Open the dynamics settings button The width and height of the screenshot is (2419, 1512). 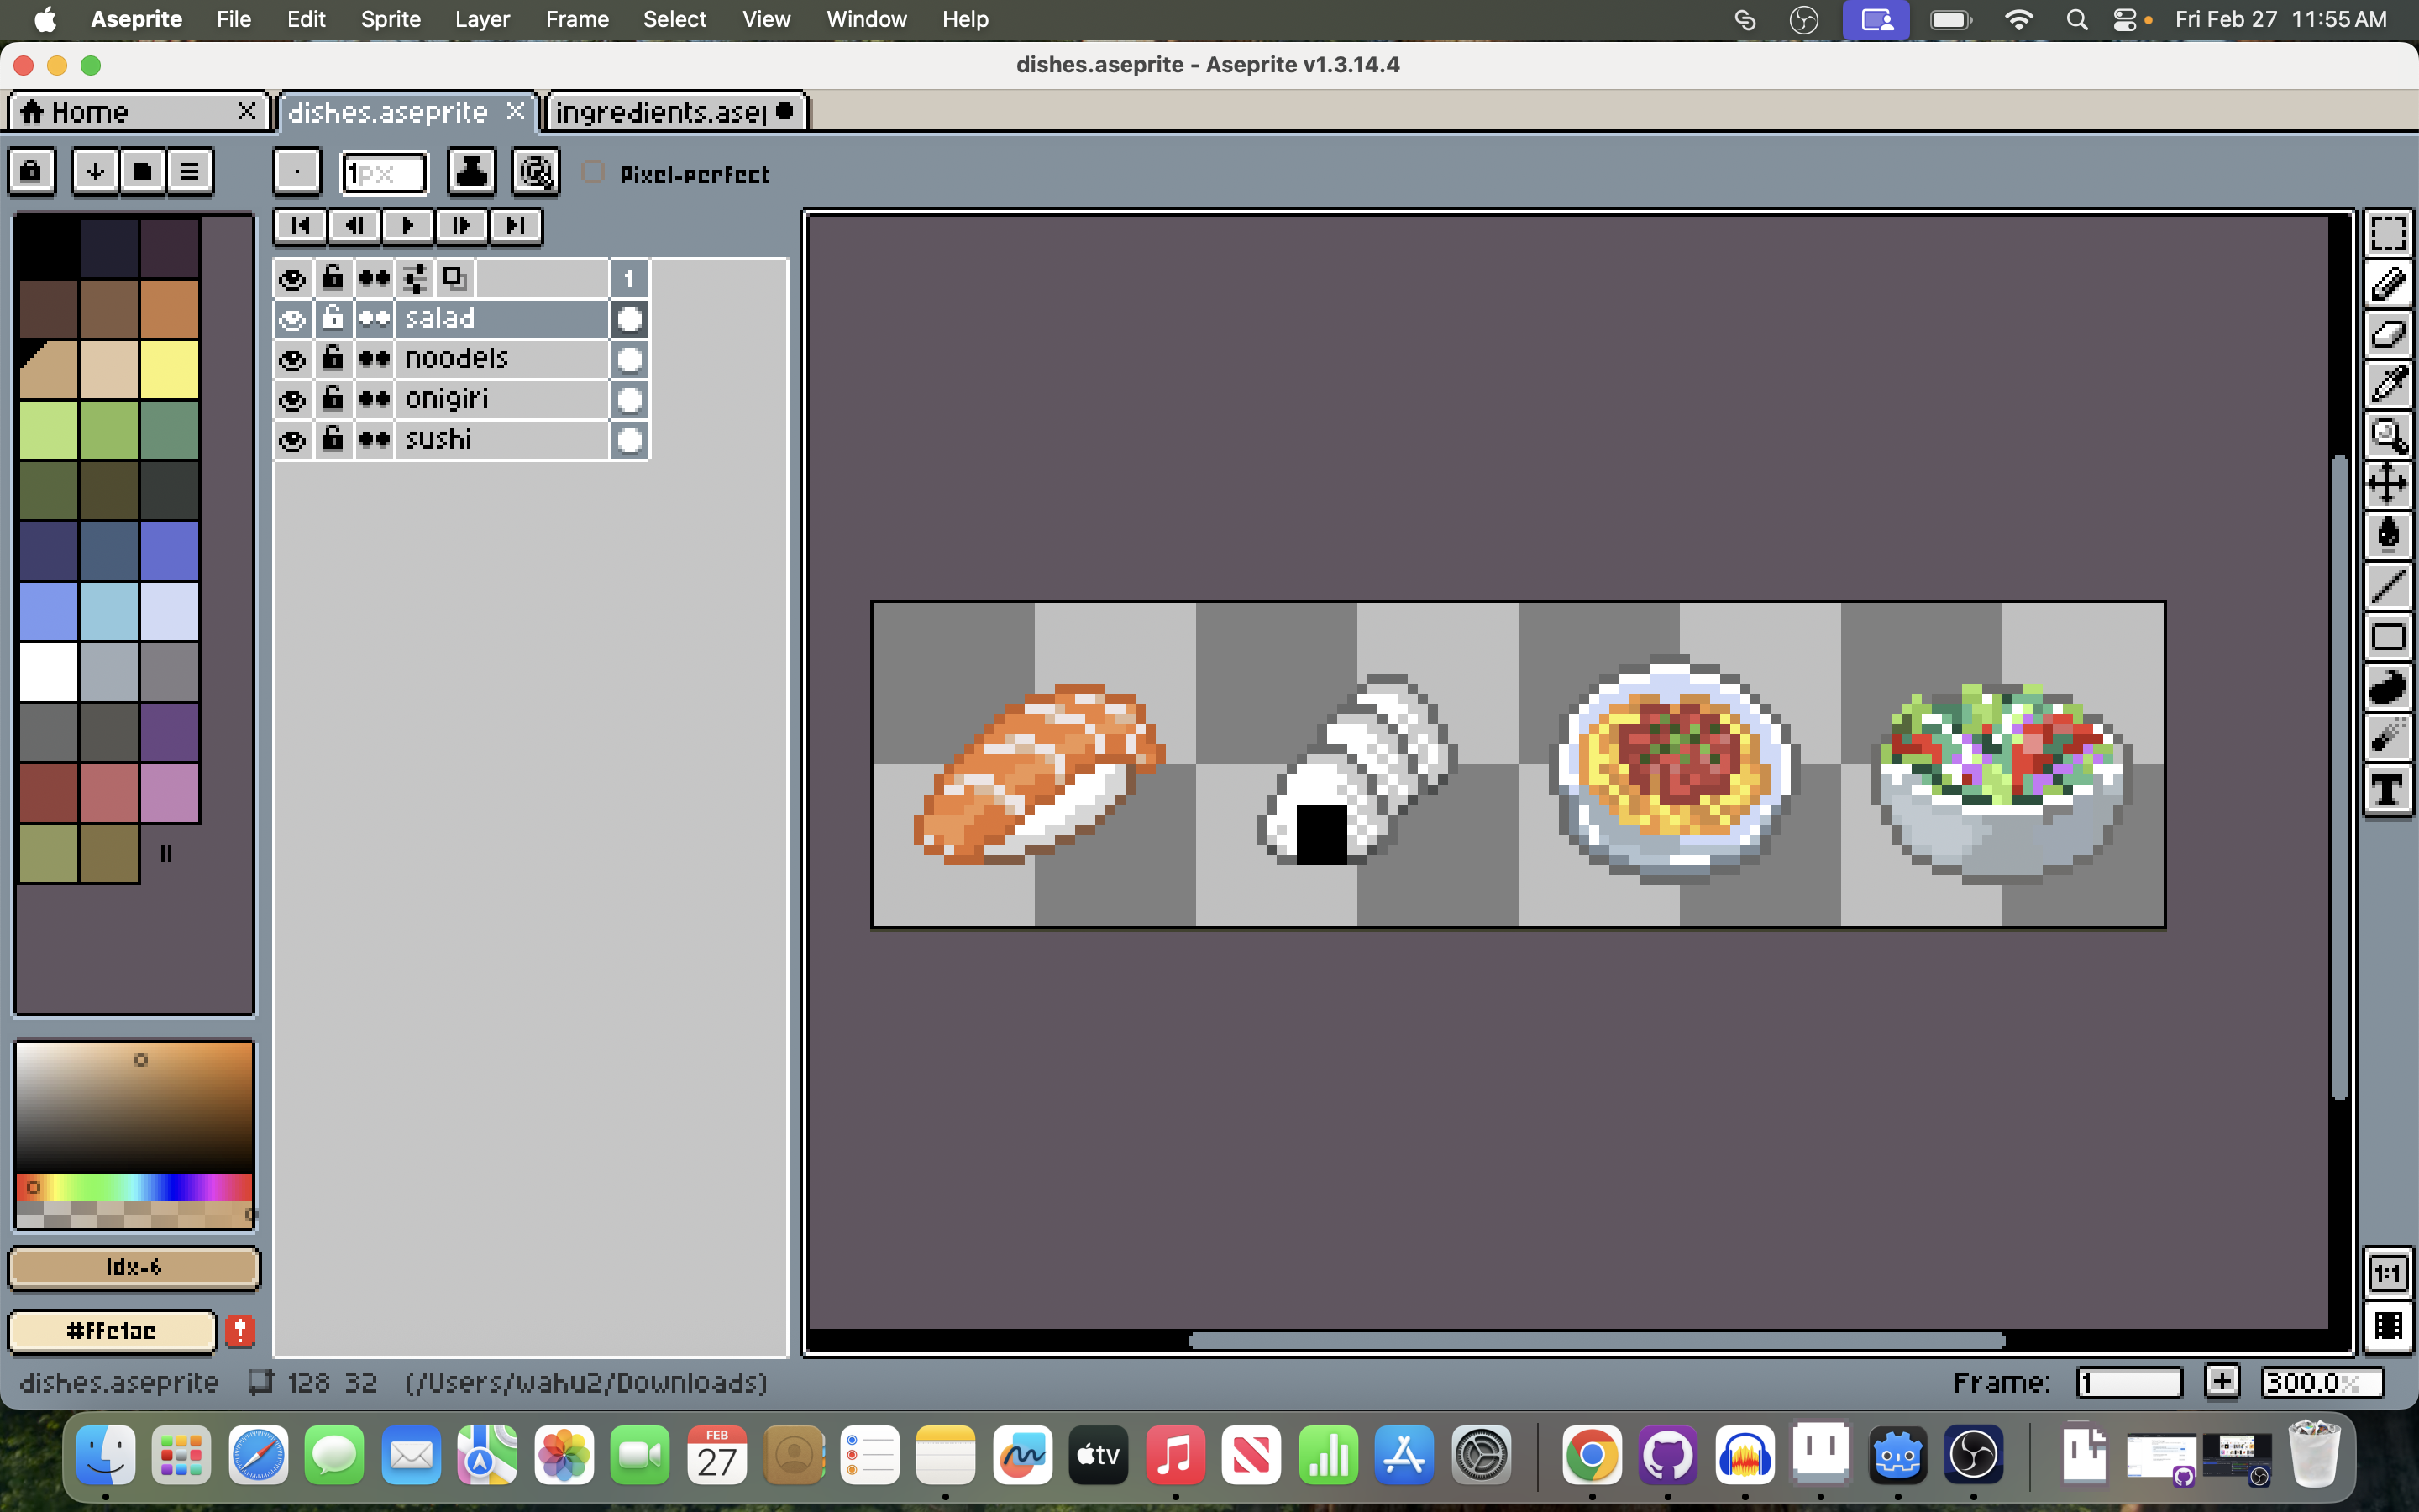[x=536, y=172]
